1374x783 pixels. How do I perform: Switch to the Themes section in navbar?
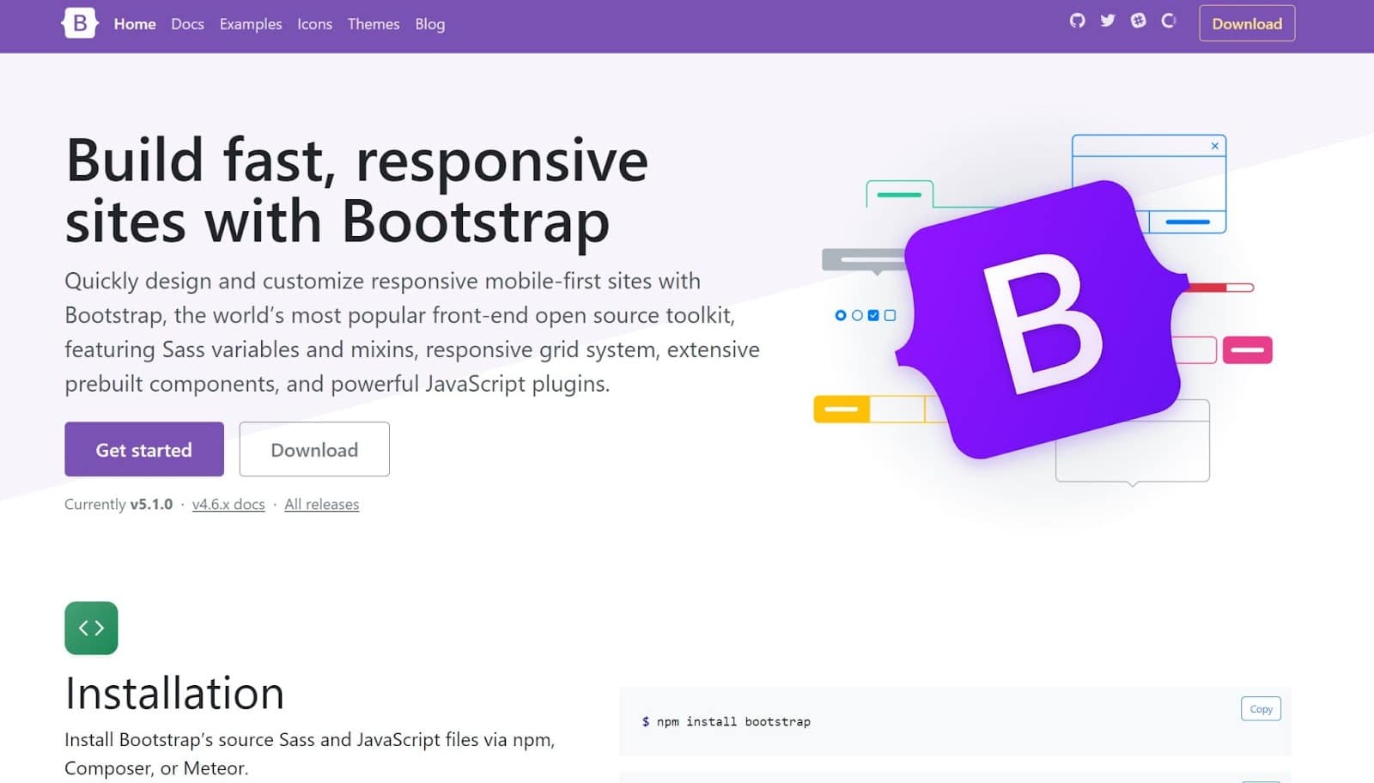(x=373, y=24)
